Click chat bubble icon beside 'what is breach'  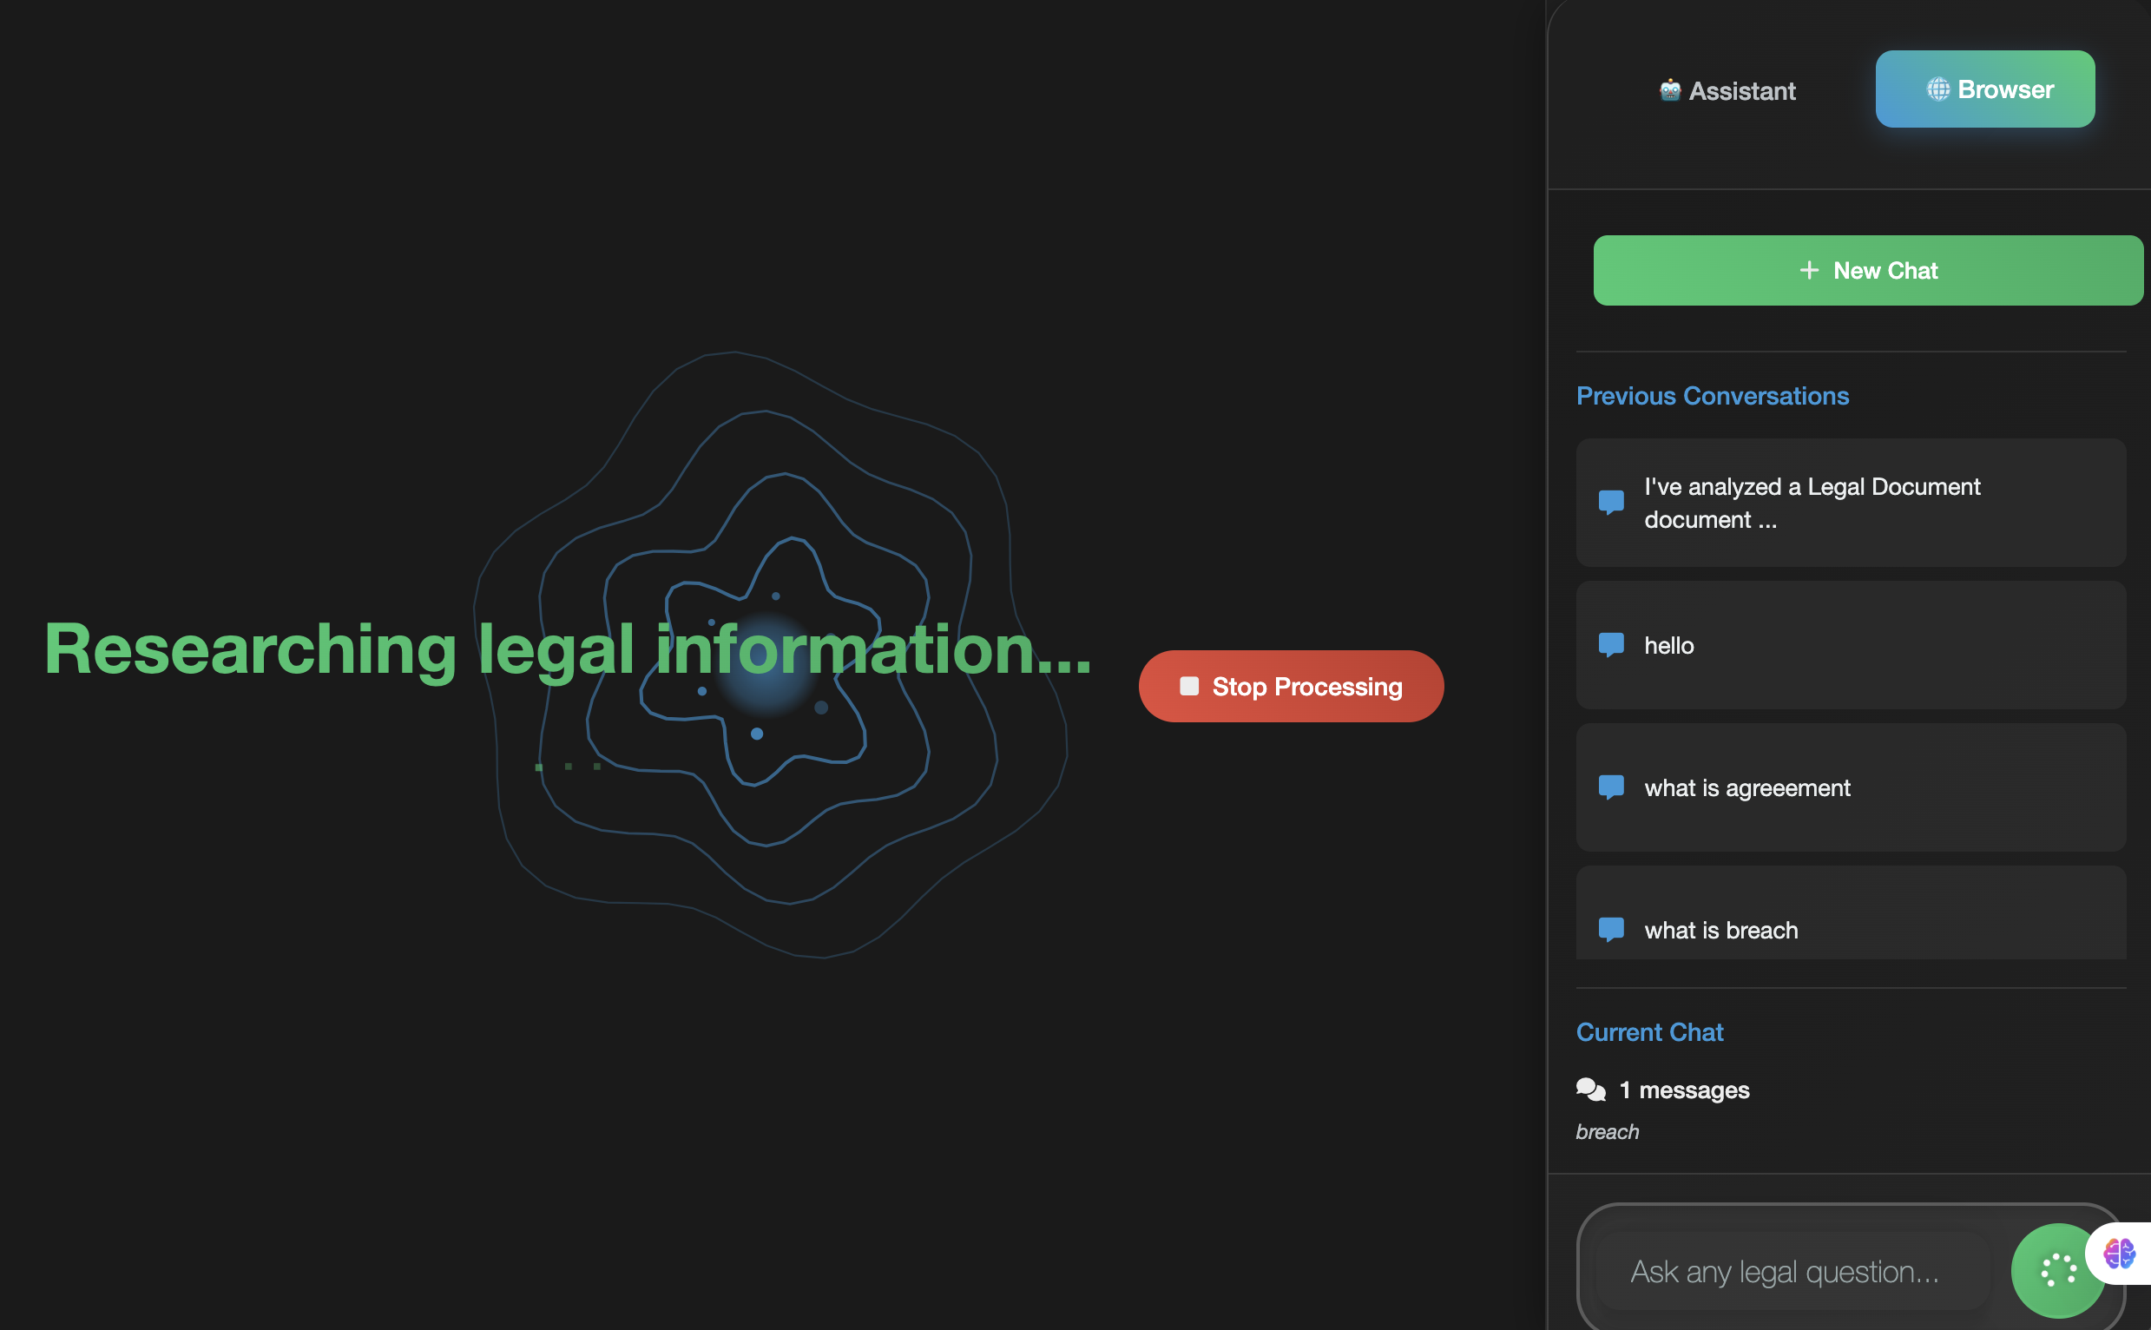tap(1610, 929)
